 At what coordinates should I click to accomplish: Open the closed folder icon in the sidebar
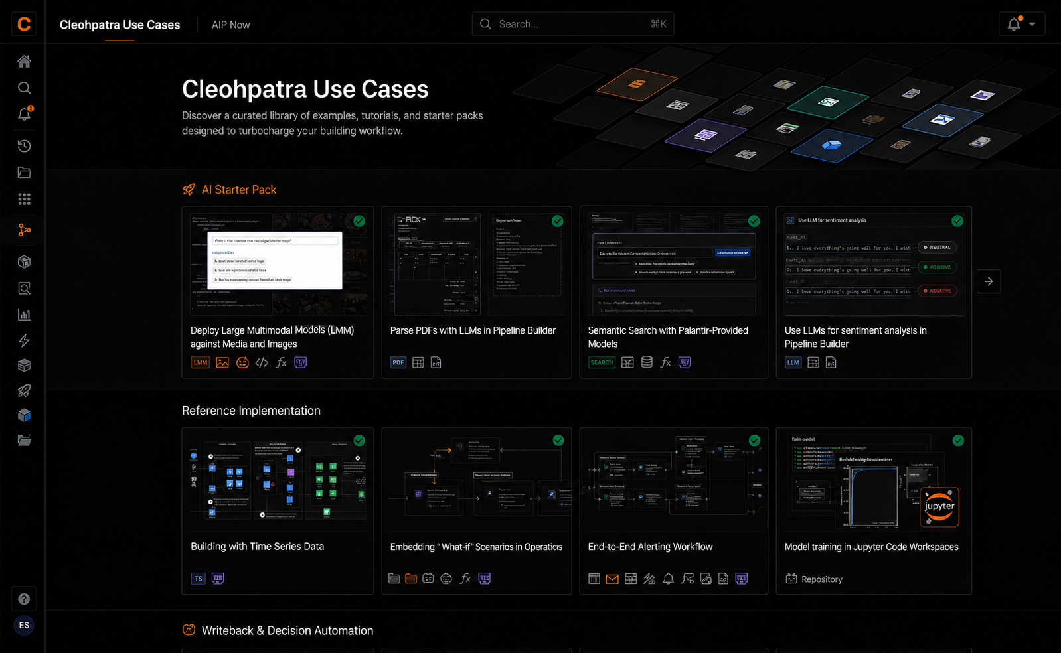coord(24,173)
